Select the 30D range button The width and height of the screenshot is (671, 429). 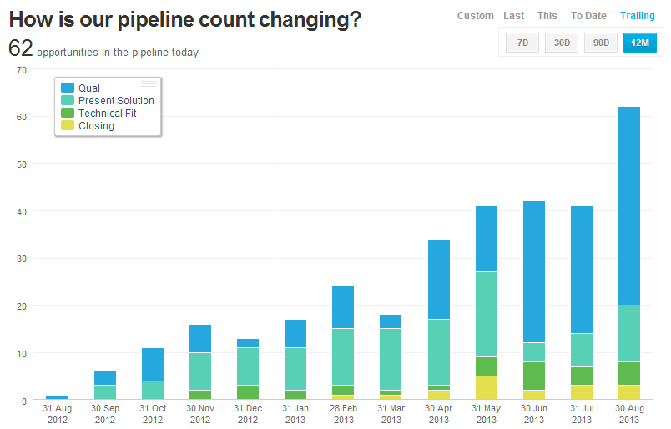pos(562,42)
